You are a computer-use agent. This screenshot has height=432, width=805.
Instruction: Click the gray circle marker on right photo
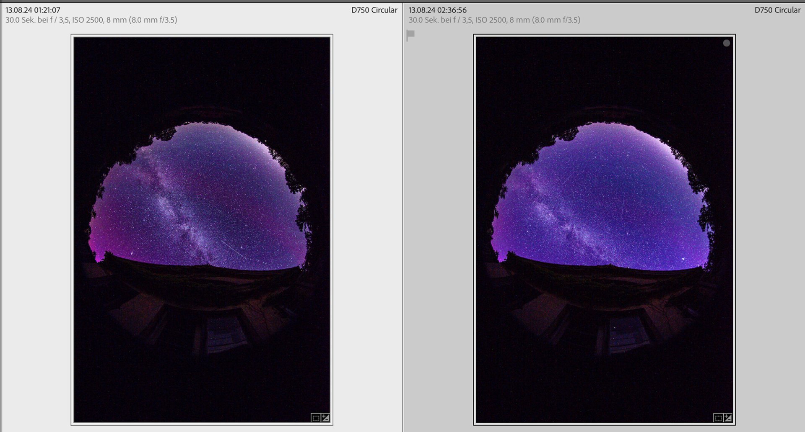click(x=727, y=43)
